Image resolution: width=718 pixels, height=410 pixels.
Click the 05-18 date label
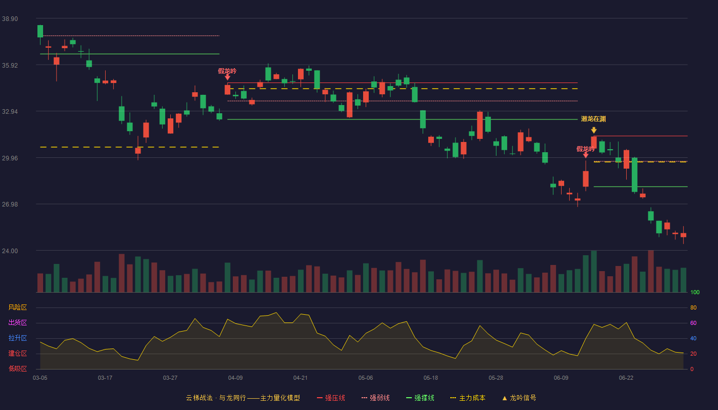431,378
